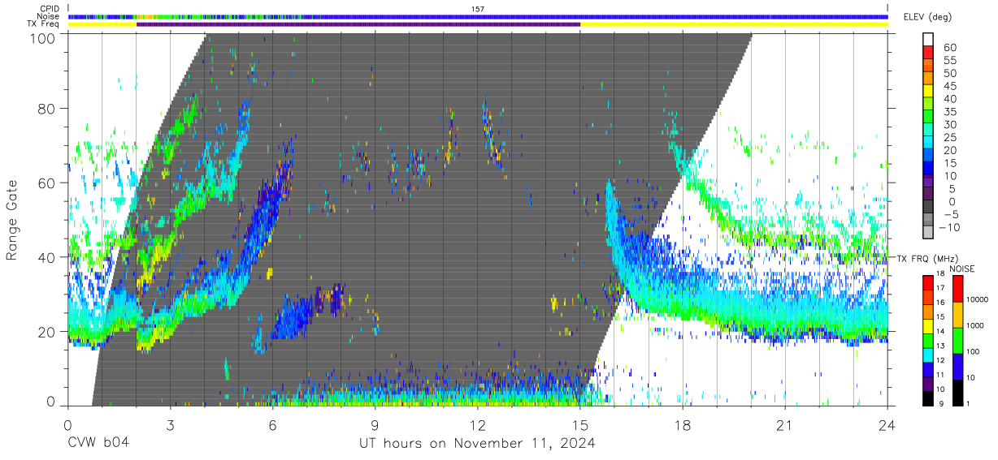Click the NOISE legend value '1000'
The image size is (998, 460).
click(x=976, y=326)
